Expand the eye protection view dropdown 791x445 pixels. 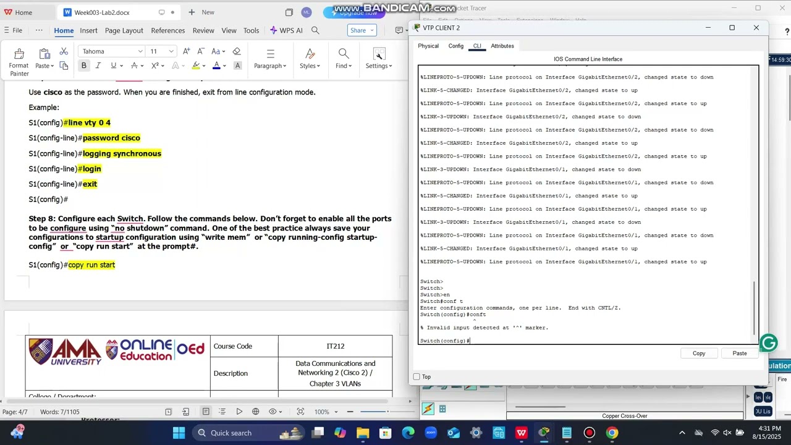click(x=281, y=412)
